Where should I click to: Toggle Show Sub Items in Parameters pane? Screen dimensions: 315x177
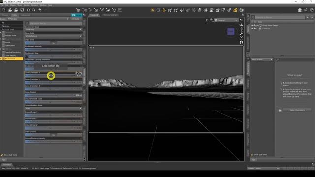(x=252, y=155)
